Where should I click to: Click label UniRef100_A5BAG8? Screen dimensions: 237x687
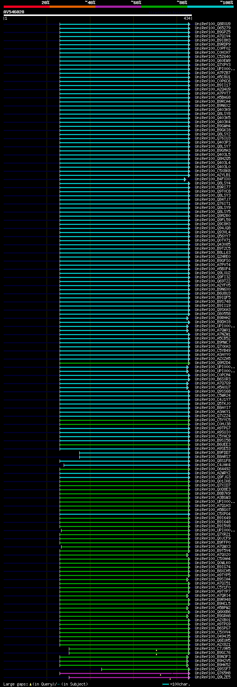[x=213, y=97]
